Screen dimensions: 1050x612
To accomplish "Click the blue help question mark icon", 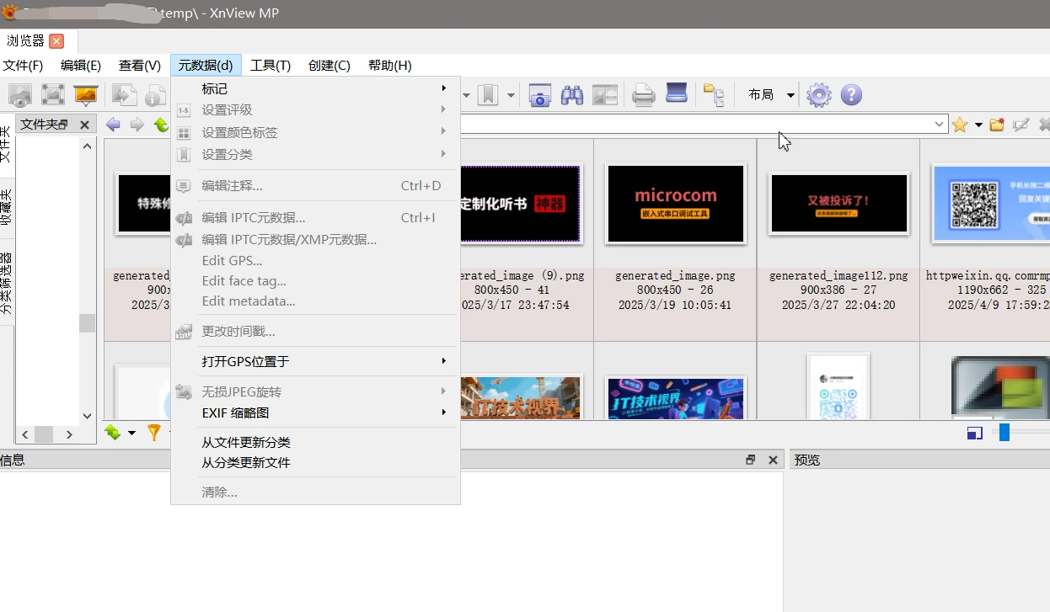I will click(x=851, y=95).
